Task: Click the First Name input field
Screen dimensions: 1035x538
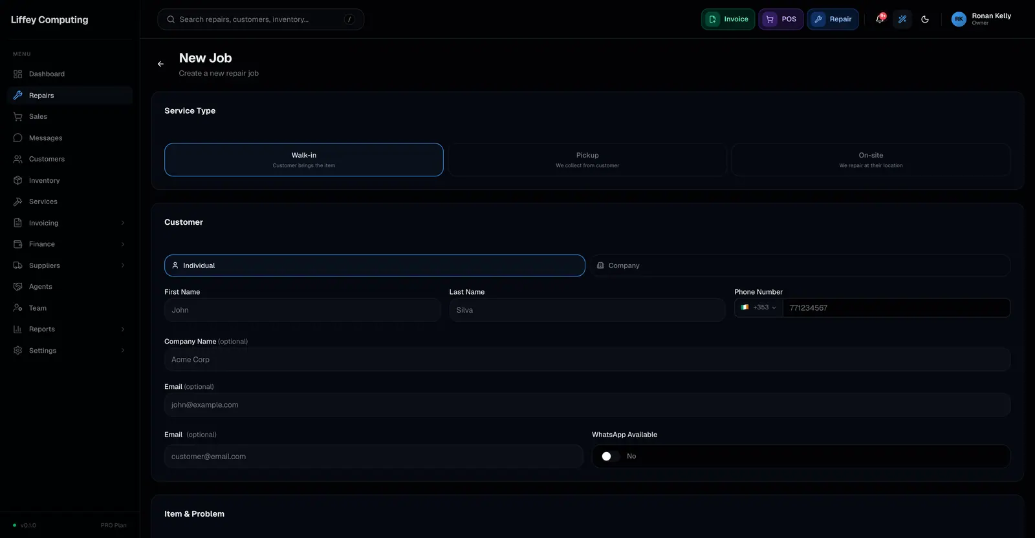Action: [303, 310]
